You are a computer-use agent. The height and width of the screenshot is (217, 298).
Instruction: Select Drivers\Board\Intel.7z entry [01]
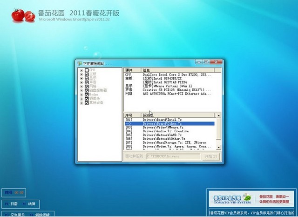169,120
